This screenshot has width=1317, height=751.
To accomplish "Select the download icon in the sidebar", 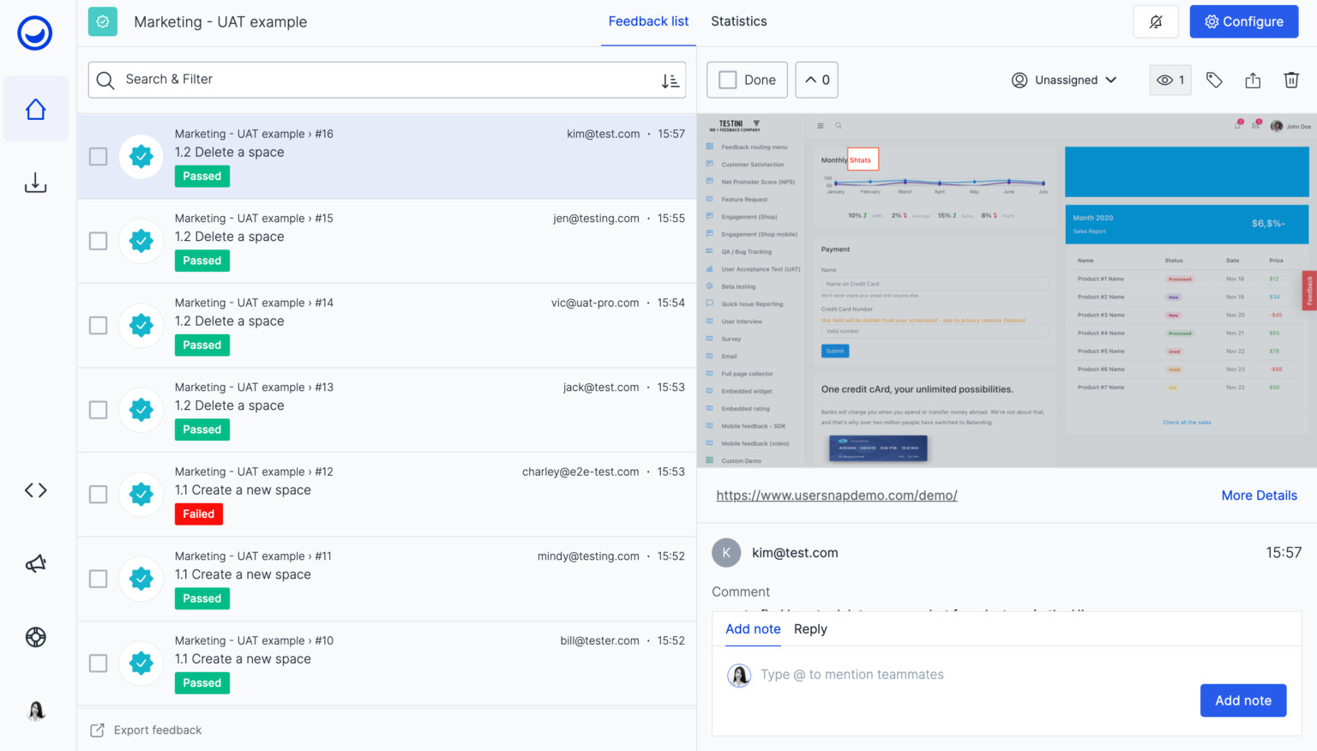I will (x=35, y=183).
